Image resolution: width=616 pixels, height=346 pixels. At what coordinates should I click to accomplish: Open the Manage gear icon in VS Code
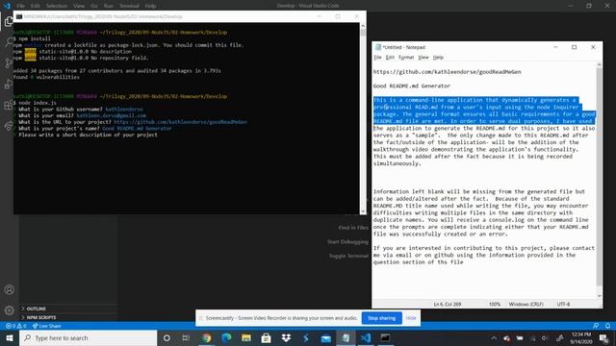9,310
